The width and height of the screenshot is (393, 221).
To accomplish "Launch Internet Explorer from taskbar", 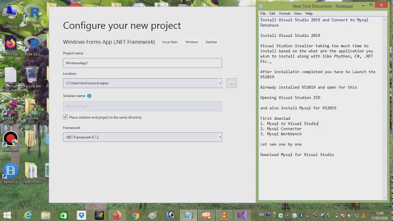I will point(28,215).
